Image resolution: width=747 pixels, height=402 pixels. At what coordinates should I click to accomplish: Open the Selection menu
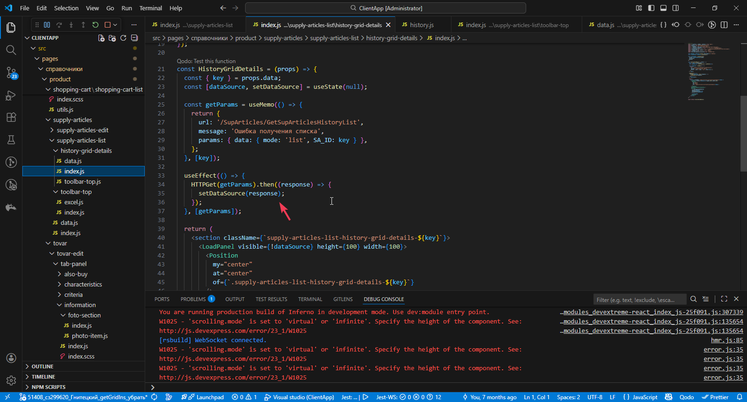point(66,8)
